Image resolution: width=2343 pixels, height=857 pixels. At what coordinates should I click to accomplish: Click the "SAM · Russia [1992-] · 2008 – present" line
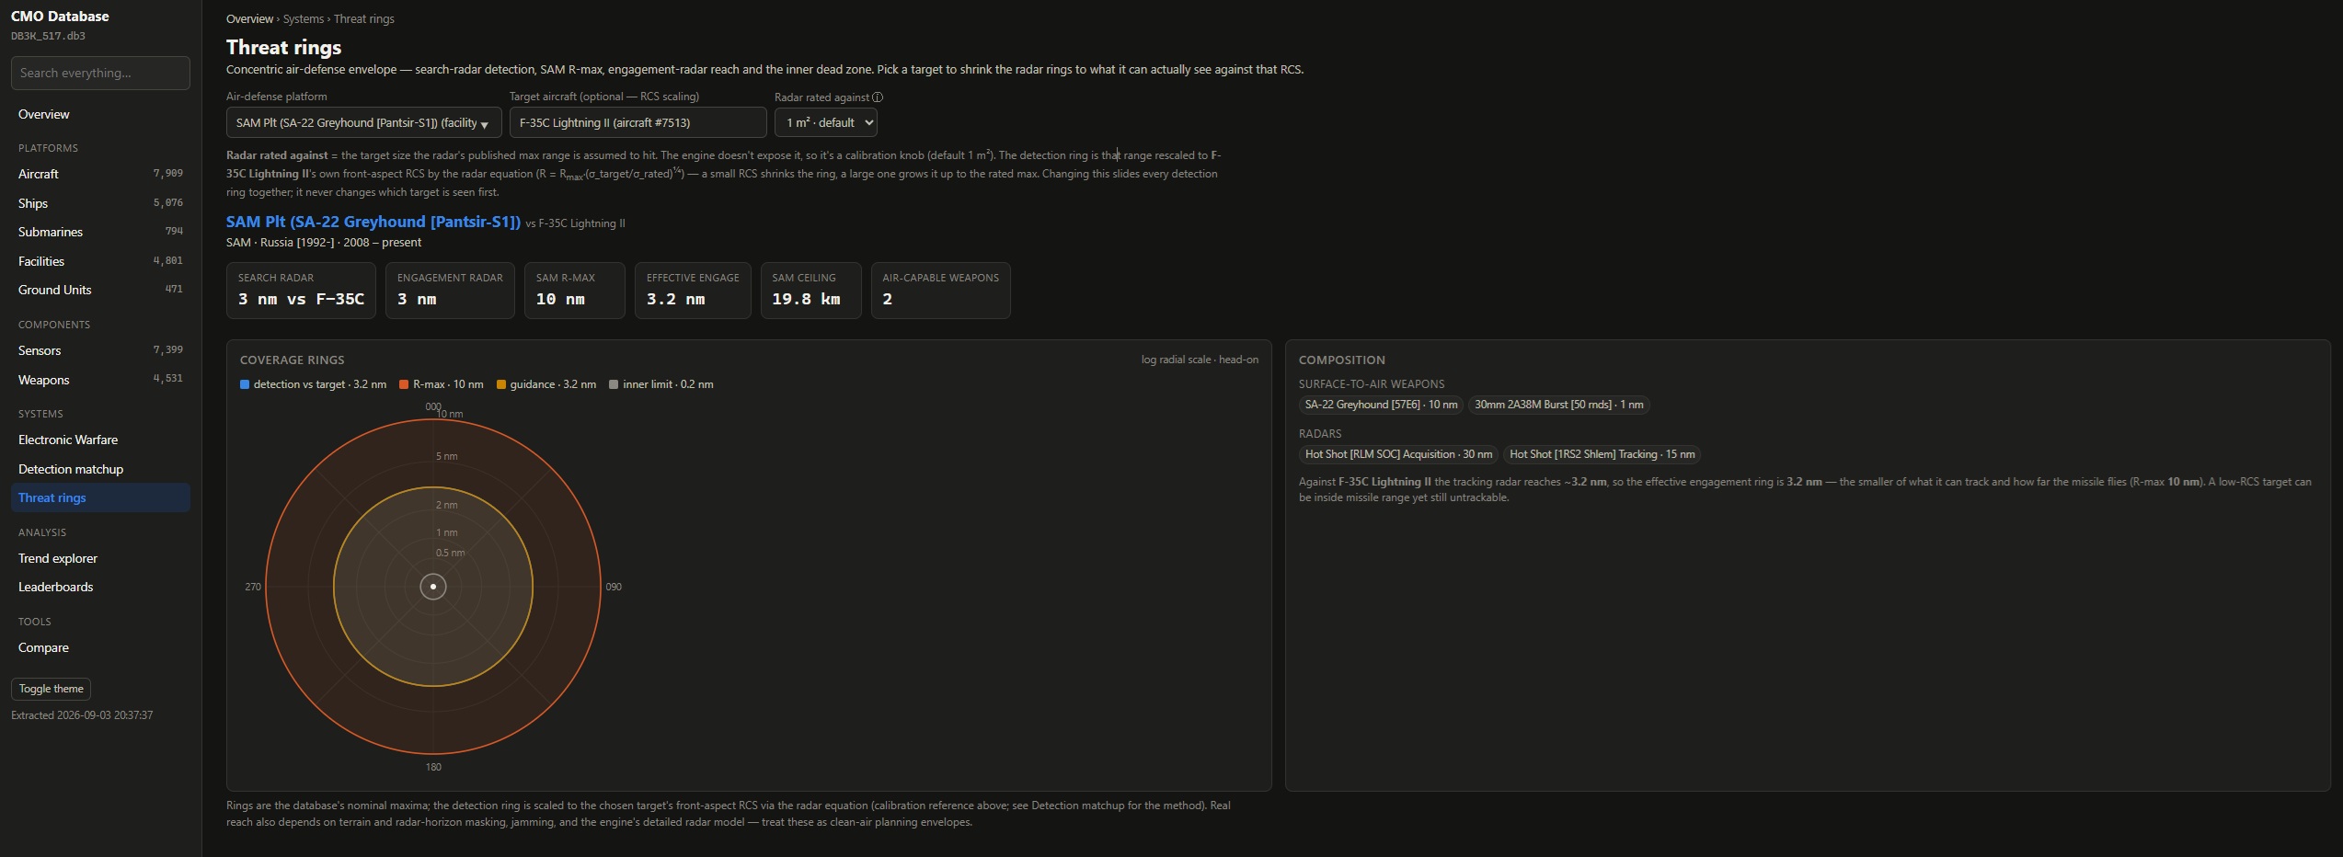point(324,243)
